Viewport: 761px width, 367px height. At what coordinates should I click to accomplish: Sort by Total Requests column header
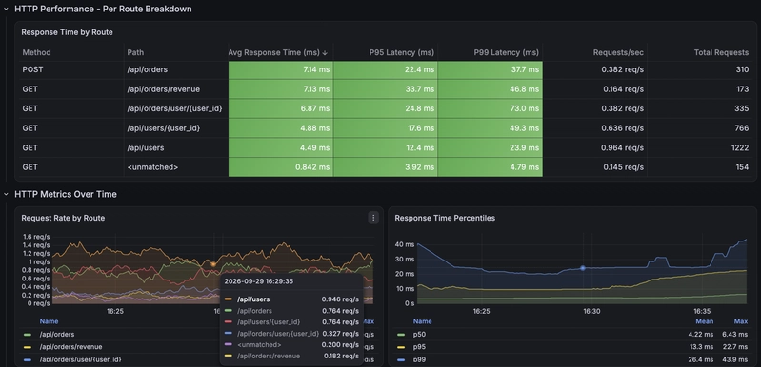(721, 52)
